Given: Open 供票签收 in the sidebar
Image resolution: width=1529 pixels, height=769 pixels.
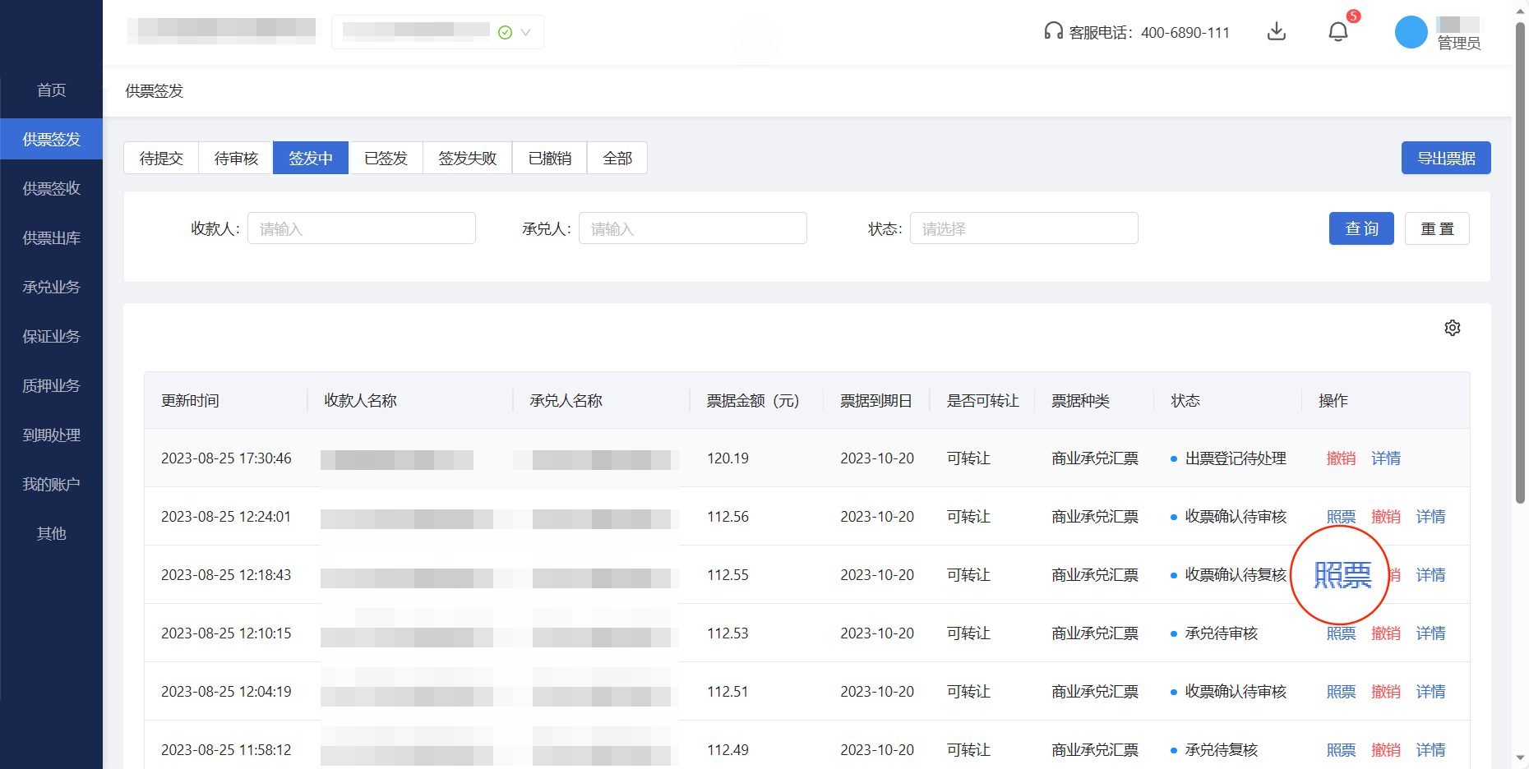Looking at the screenshot, I should (x=51, y=188).
